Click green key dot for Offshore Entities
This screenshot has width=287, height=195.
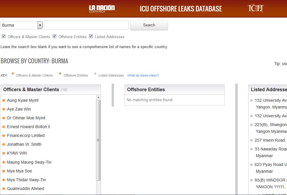tap(60, 74)
